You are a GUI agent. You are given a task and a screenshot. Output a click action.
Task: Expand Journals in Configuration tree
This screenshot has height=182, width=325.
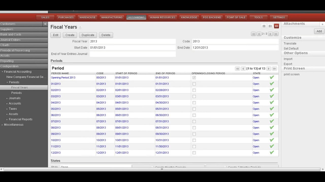pyautogui.click(x=7, y=98)
